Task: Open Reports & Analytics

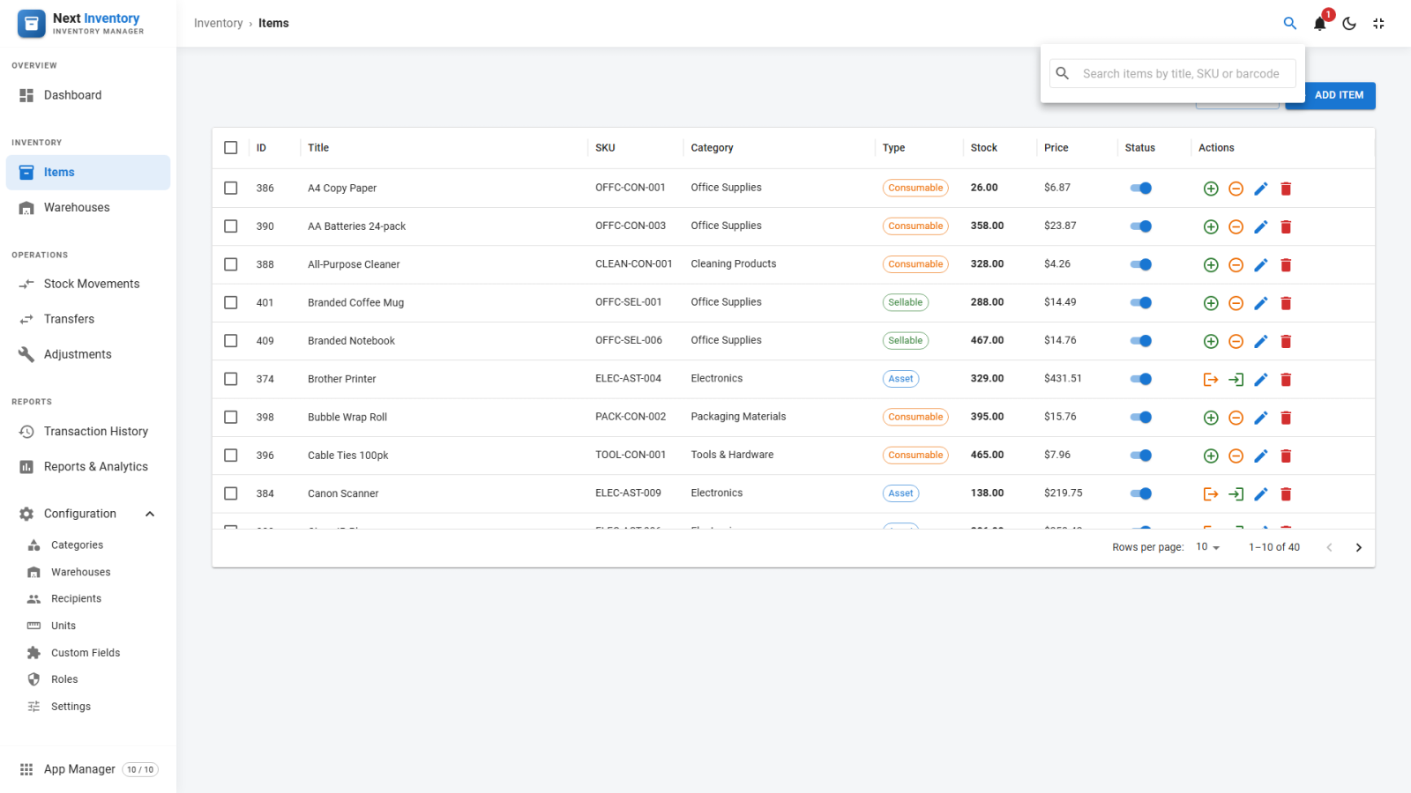Action: tap(88, 467)
